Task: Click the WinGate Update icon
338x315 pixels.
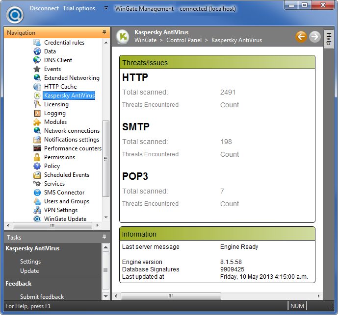Action: [x=37, y=219]
